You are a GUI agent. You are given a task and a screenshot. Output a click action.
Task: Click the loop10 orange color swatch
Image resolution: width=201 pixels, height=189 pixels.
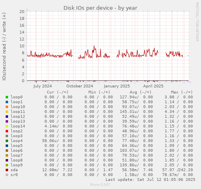click(7, 107)
